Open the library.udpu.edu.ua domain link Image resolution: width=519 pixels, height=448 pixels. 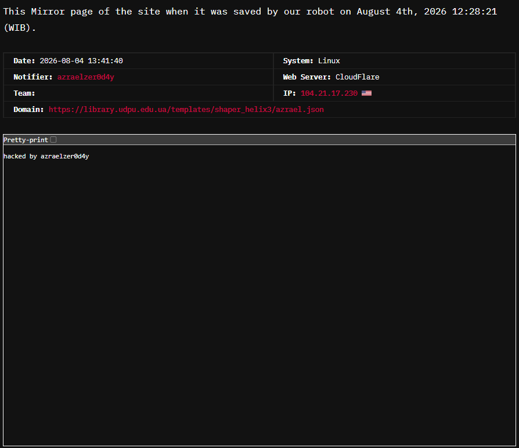(186, 110)
